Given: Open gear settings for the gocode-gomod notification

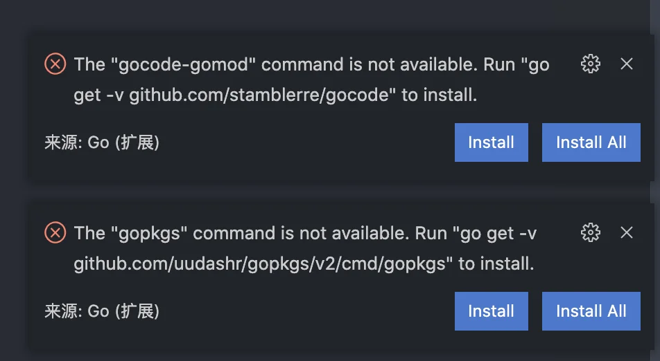Looking at the screenshot, I should pos(591,64).
